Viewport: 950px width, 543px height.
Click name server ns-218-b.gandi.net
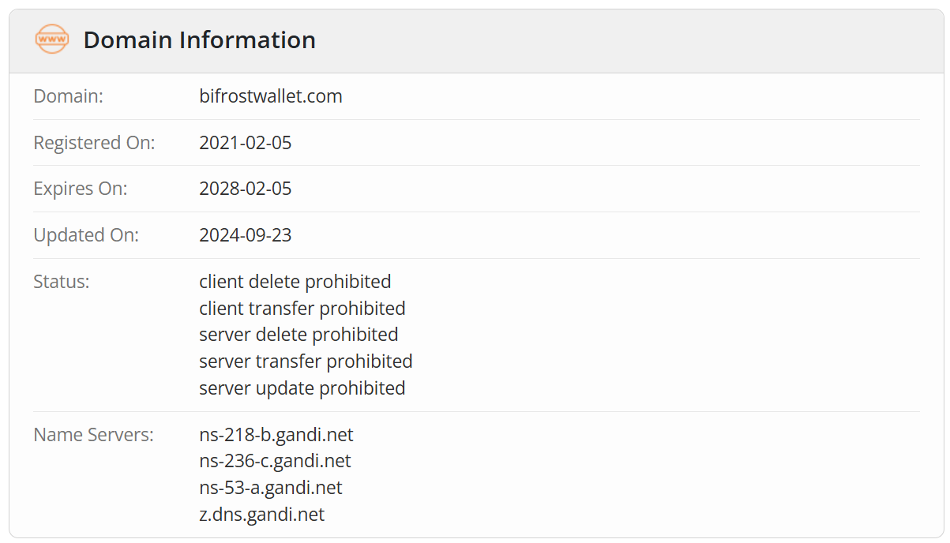tap(276, 434)
